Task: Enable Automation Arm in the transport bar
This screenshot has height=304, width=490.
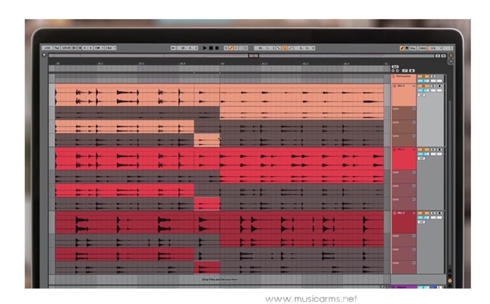Action: 232,48
